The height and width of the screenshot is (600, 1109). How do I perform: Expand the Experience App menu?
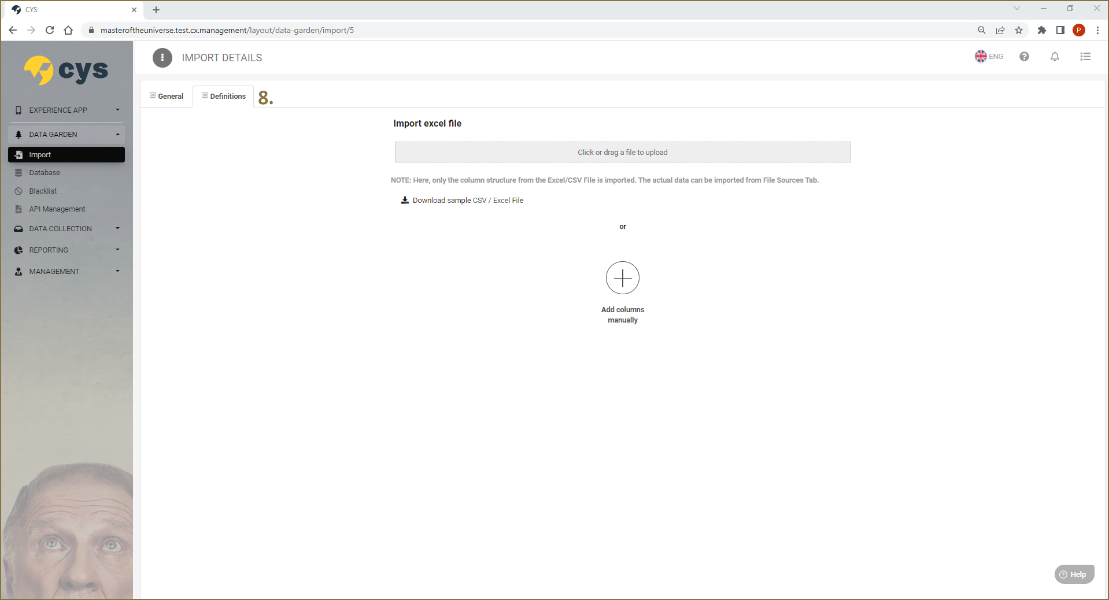click(x=67, y=110)
